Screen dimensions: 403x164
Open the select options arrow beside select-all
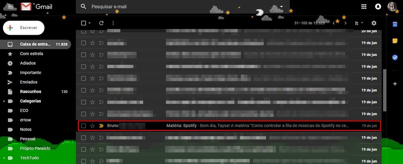coord(89,23)
